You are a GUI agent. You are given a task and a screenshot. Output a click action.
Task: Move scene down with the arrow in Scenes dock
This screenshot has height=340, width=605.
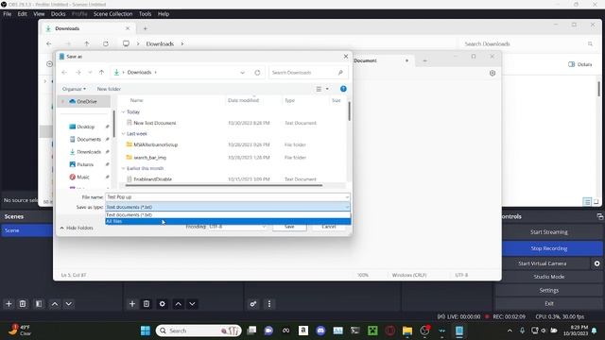pyautogui.click(x=69, y=304)
